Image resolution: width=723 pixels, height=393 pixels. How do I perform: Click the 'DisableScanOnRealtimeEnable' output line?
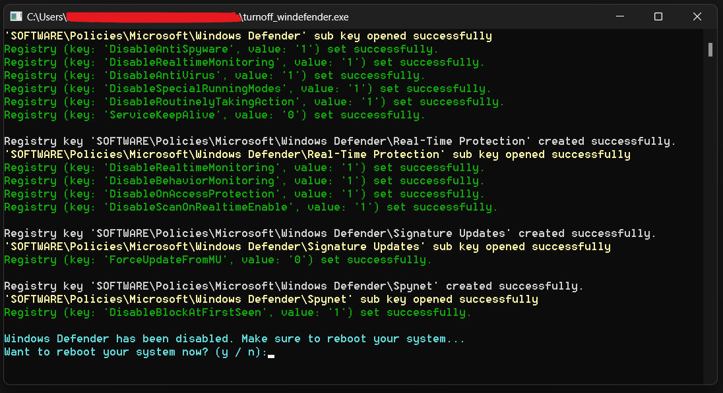[x=251, y=207]
